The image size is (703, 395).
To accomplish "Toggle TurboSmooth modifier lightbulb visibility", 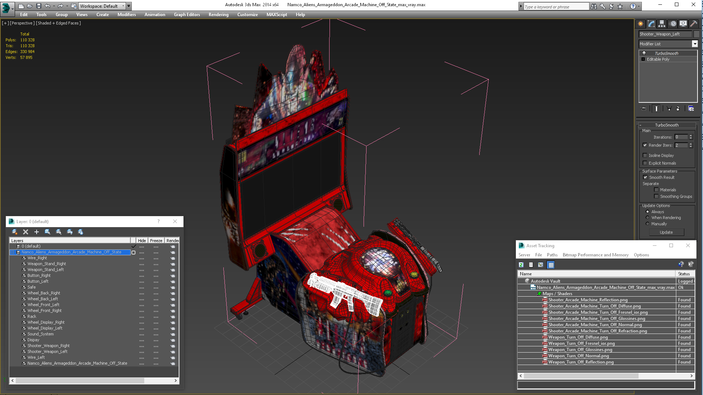I will 644,53.
